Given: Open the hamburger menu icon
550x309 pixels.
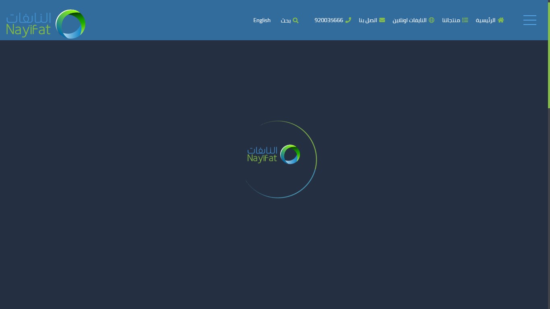Looking at the screenshot, I should point(529,20).
